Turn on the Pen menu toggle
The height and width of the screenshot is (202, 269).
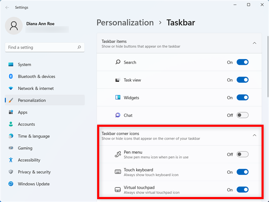[242, 154]
